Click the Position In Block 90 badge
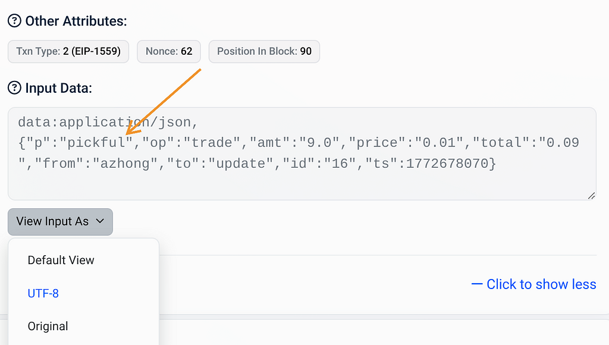The width and height of the screenshot is (609, 345). pos(264,51)
